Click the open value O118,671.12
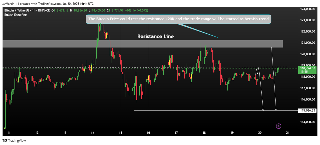The height and width of the screenshot is (145, 320). pyautogui.click(x=60, y=10)
